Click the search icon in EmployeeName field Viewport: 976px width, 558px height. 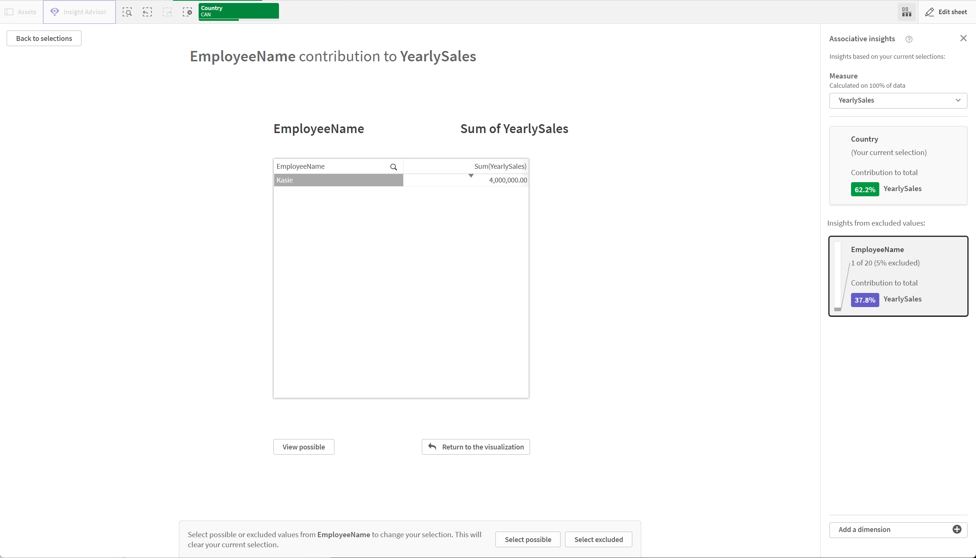click(x=394, y=166)
